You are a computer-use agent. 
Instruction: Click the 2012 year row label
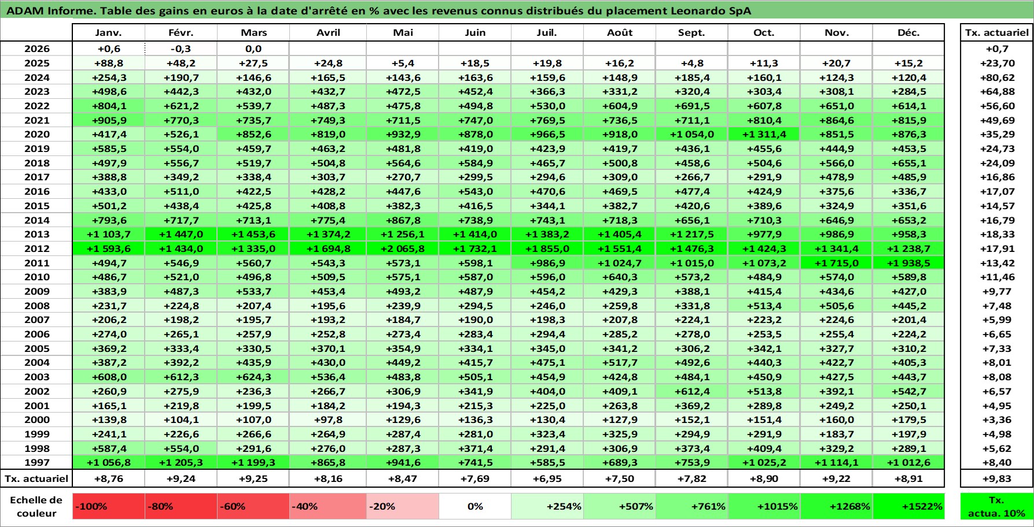point(36,248)
